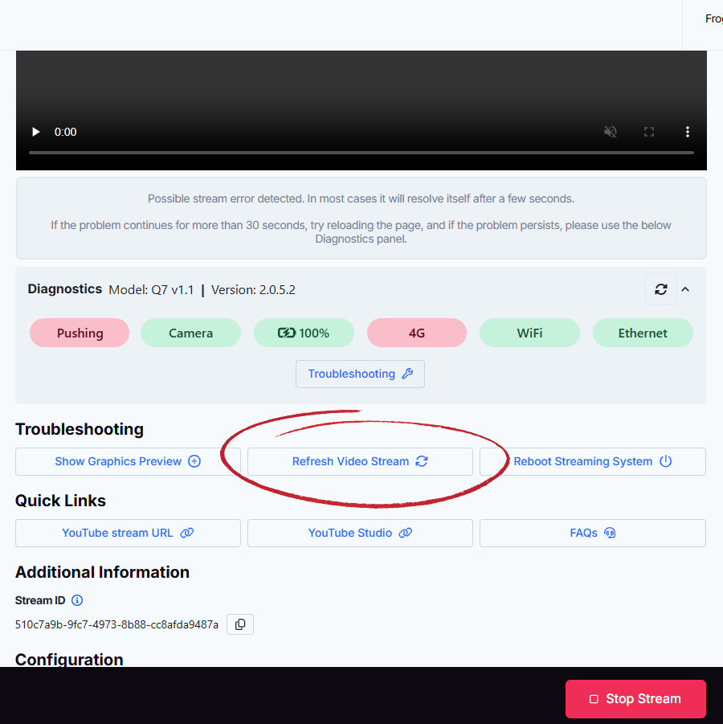Open the Troubleshooting button in Diagnostics

coord(360,374)
